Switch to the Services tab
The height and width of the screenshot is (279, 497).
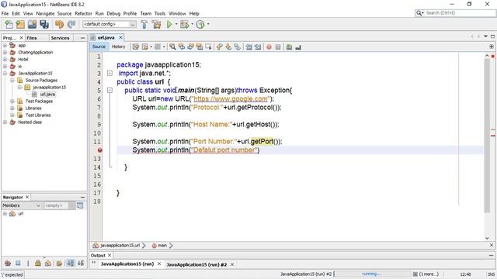[61, 38]
